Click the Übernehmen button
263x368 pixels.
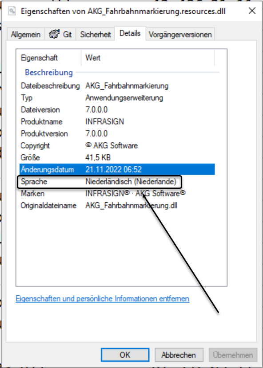pyautogui.click(x=233, y=355)
